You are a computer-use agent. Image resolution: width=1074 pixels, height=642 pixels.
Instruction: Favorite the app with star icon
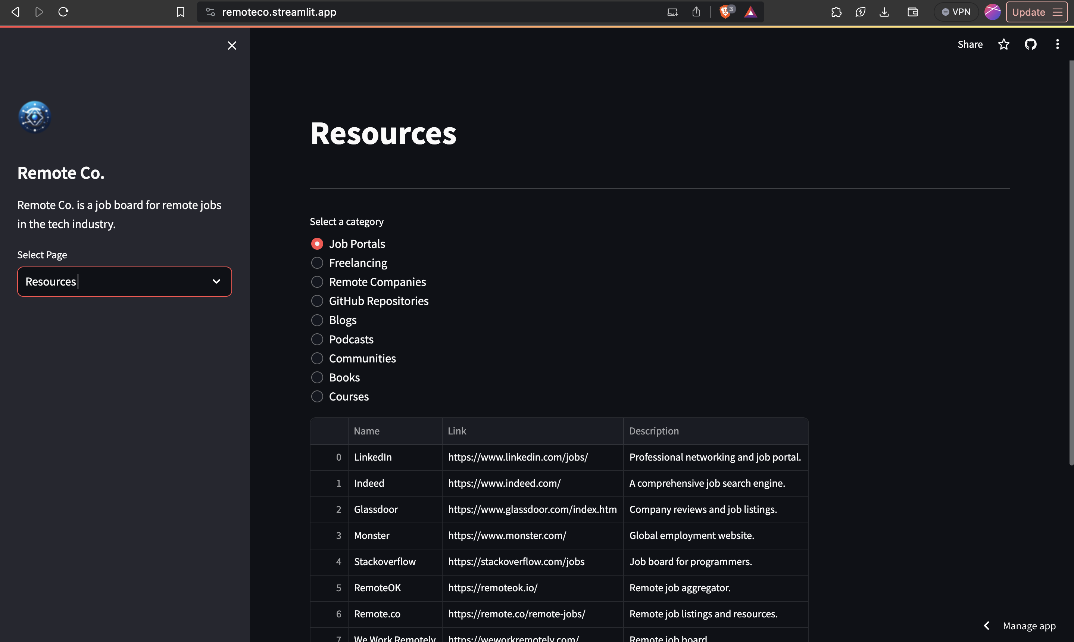[1003, 44]
